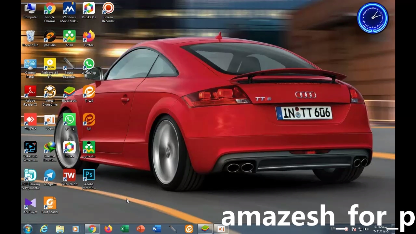The image size is (416, 234).
Task: Select the BlueStacks desktop icon
Action: (x=69, y=92)
